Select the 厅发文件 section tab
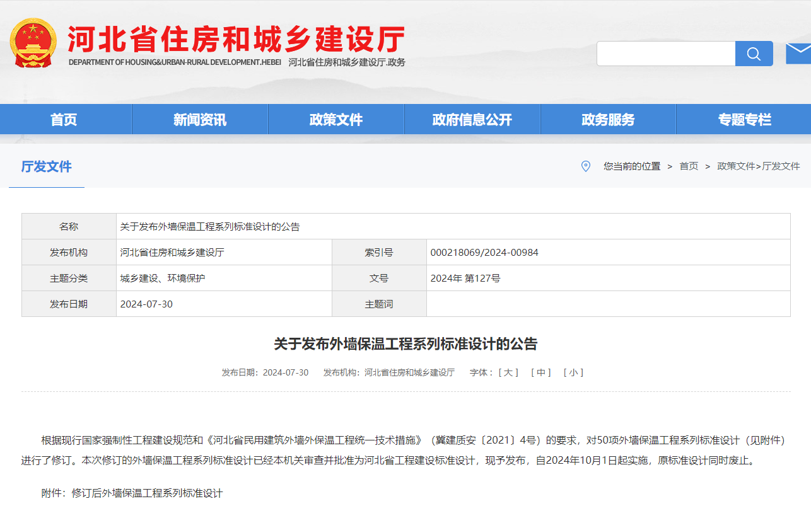Viewport: 811px width, 523px height. coord(47,166)
